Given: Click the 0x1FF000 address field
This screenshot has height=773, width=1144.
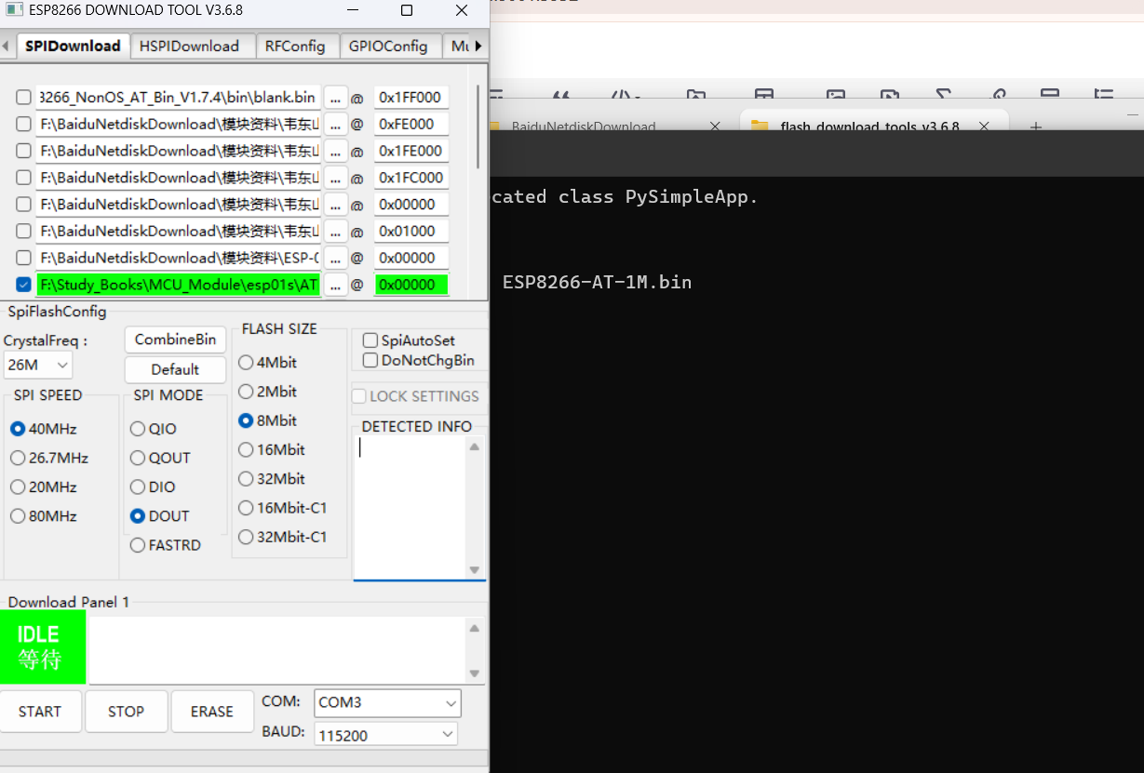Looking at the screenshot, I should point(410,98).
